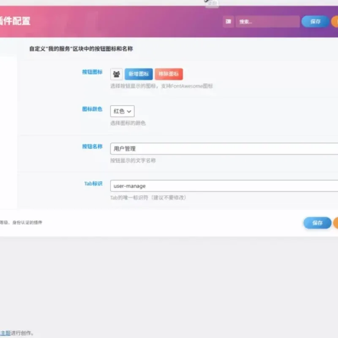338x338 pixels.
Task: Focus the 按钮名称 field containing 用户管理
Action: point(224,149)
